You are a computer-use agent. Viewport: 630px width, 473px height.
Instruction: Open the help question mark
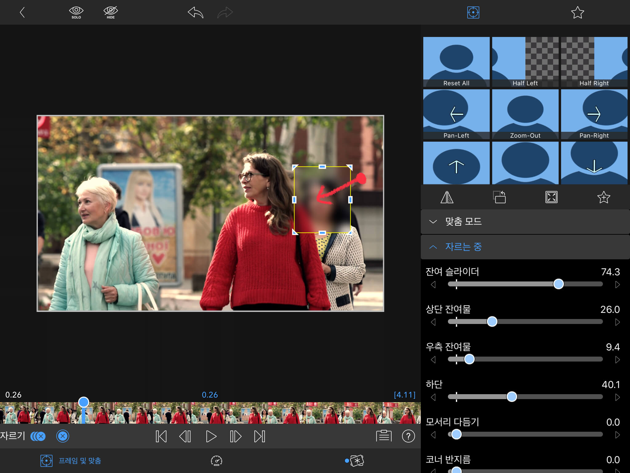click(x=408, y=436)
